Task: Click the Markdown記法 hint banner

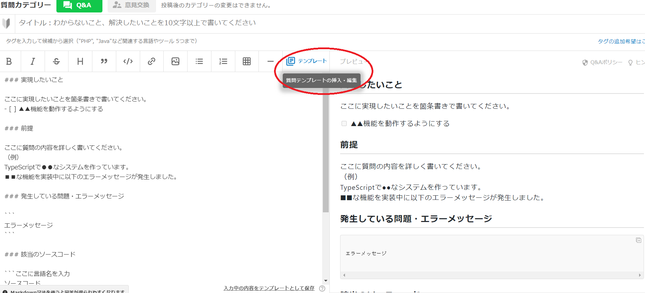Action: (64, 290)
